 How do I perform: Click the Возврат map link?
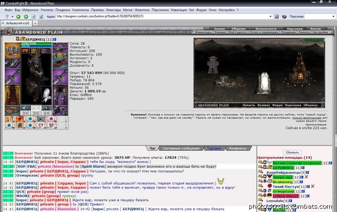[263, 105]
